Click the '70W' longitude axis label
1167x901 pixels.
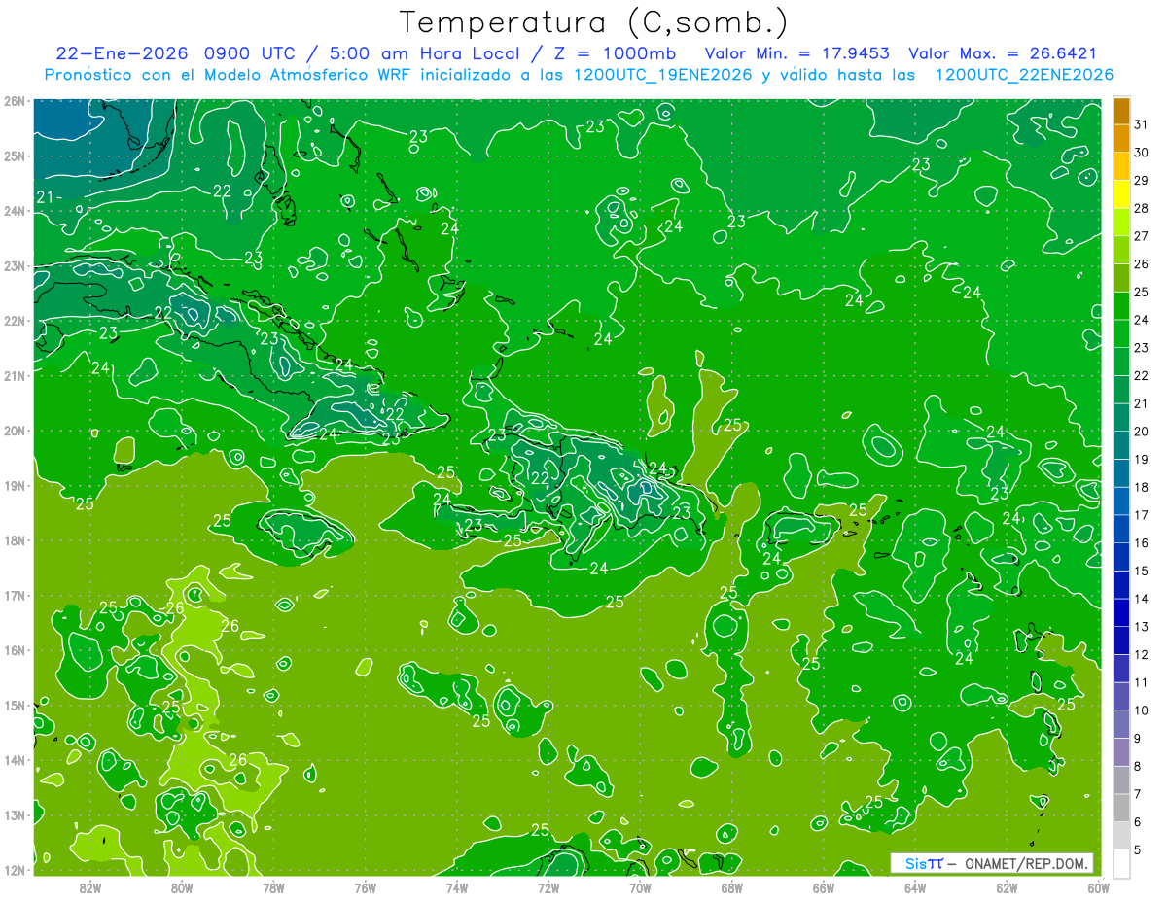tap(640, 887)
